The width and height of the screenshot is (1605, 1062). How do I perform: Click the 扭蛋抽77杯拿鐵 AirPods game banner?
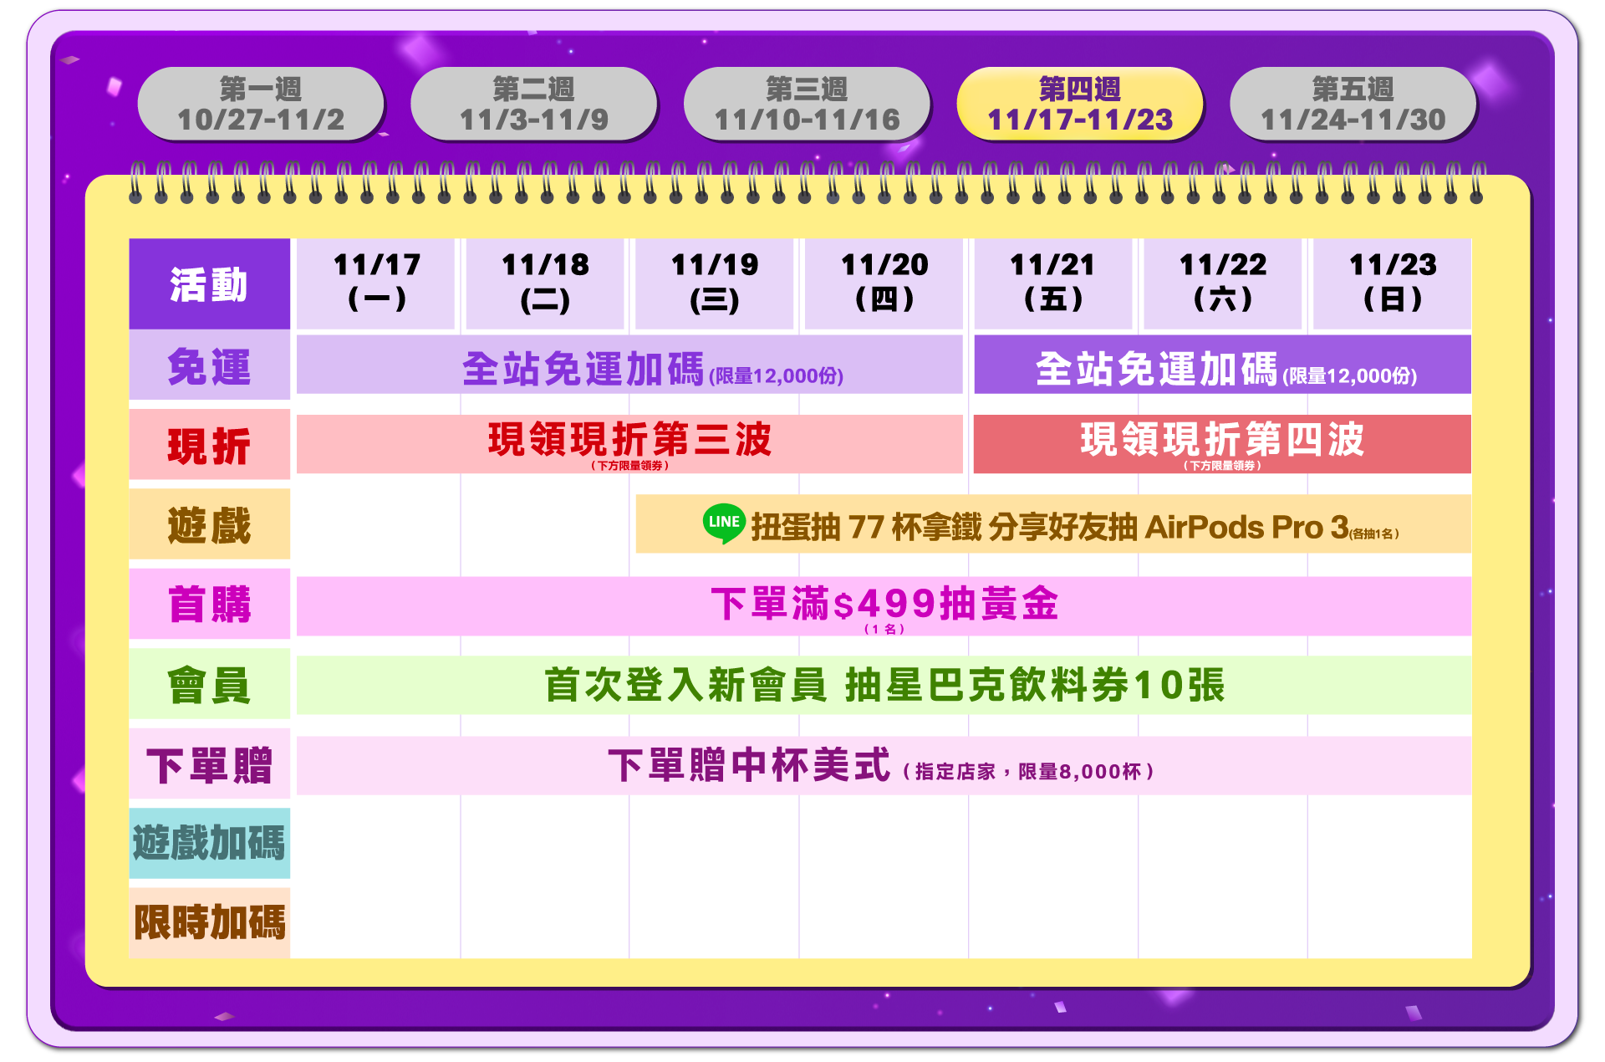pos(1053,525)
